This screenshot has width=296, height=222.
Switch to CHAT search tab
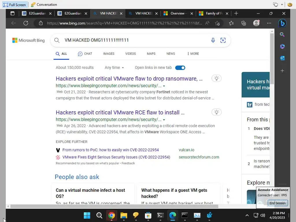(x=85, y=54)
